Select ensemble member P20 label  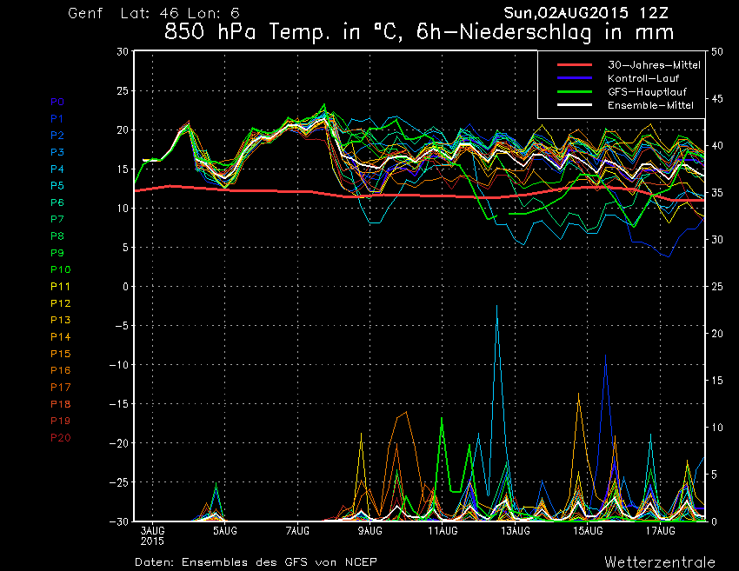60,437
